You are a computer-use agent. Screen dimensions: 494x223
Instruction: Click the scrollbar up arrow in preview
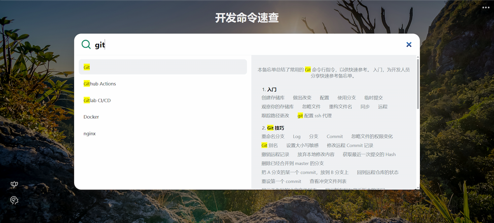click(x=418, y=57)
